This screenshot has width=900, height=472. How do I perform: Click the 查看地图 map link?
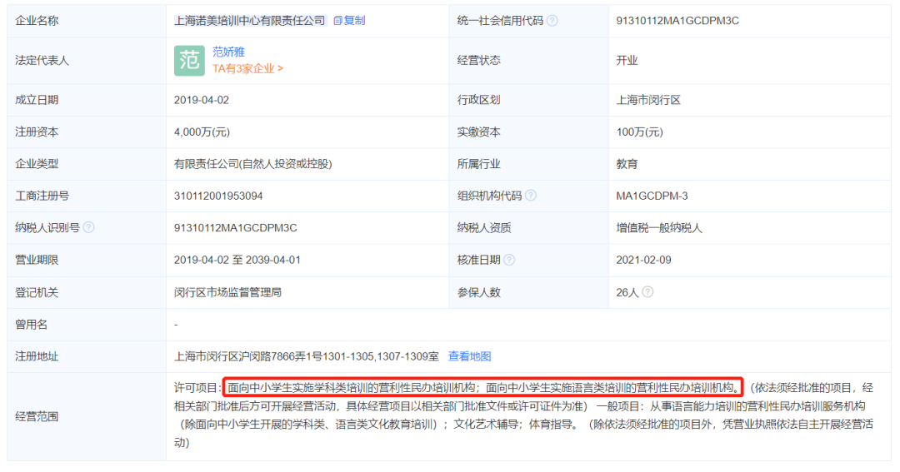coord(469,357)
